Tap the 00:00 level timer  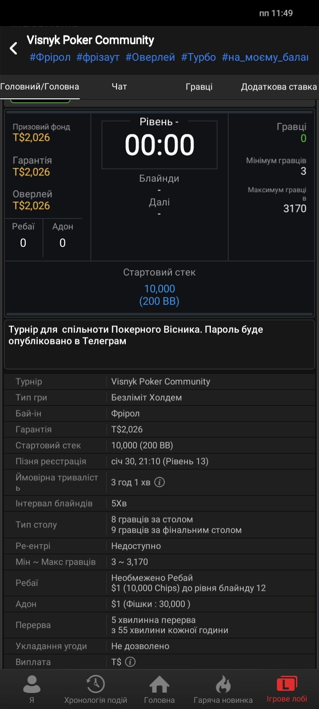(x=159, y=145)
